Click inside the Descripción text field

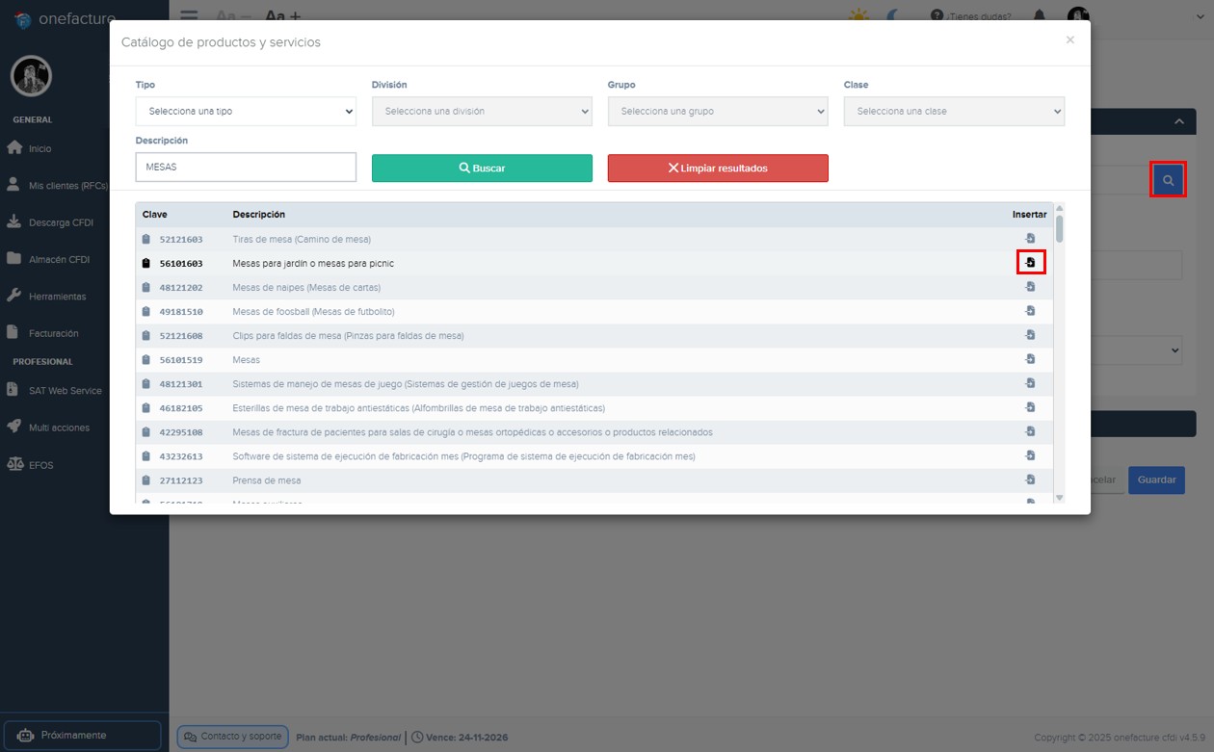coord(246,167)
